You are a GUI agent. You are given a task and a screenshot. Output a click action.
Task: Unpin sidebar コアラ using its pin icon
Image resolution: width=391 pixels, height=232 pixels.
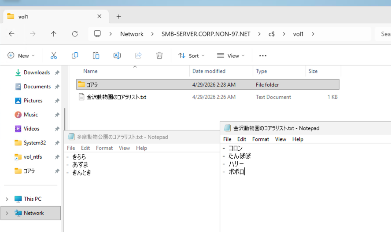[57, 171]
